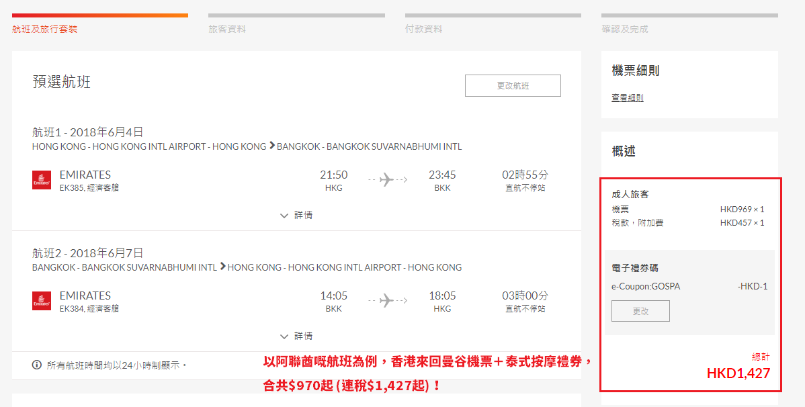Click the 航班1 - 2018年6月4日 heading

(x=87, y=132)
